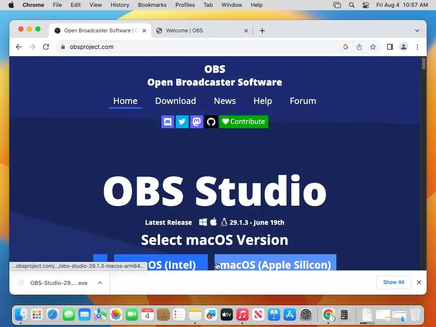436x327 pixels.
Task: Click the padlock site info icon
Action: coord(63,47)
